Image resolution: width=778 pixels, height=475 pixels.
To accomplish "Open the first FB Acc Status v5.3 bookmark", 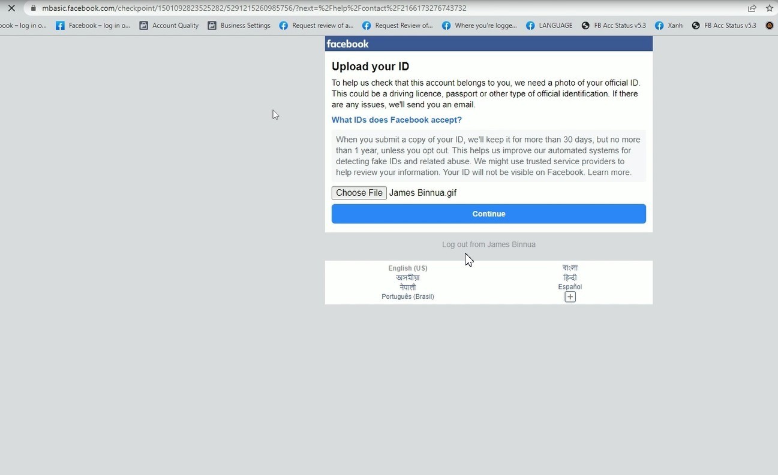I will (614, 26).
